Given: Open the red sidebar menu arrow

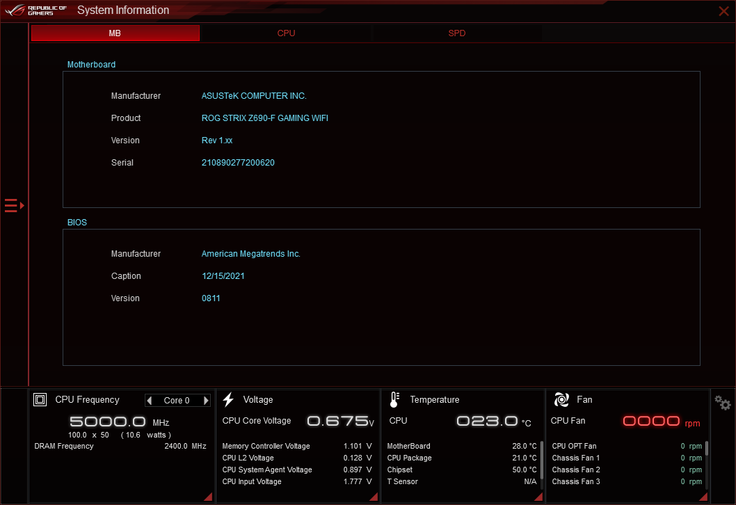Looking at the screenshot, I should [13, 205].
